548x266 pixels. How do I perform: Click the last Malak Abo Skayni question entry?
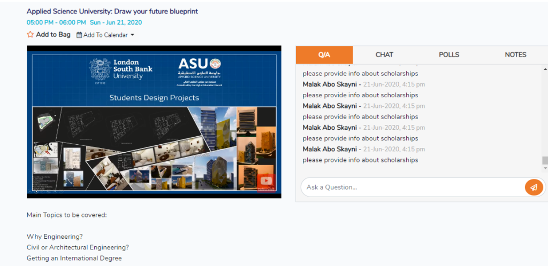click(364, 155)
